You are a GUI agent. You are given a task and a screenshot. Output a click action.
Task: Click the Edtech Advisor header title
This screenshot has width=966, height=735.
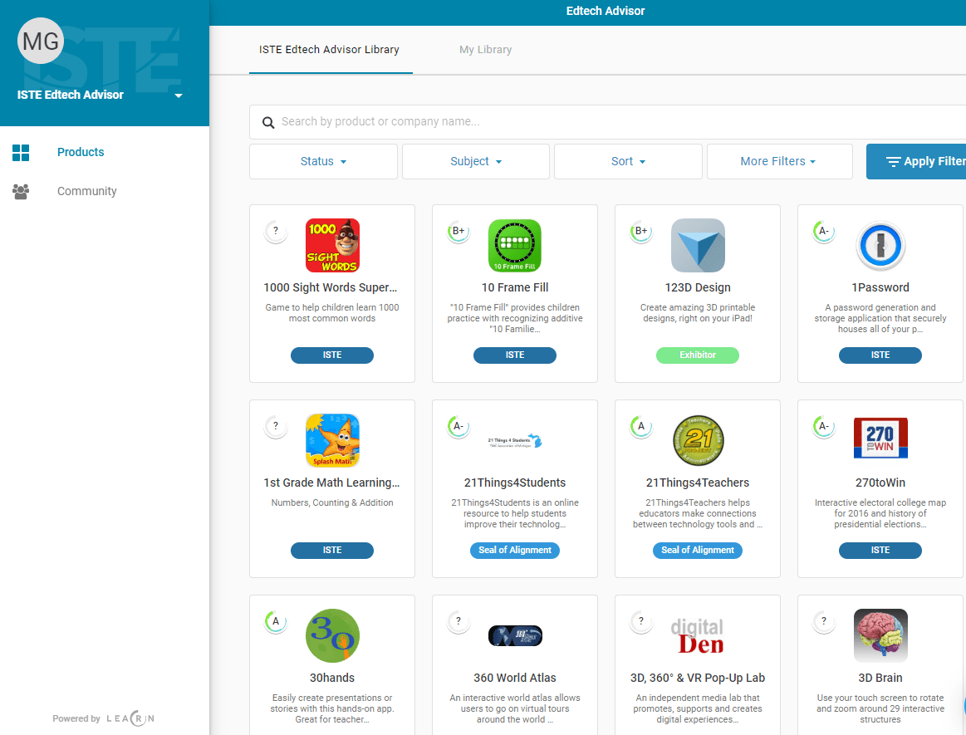click(606, 11)
